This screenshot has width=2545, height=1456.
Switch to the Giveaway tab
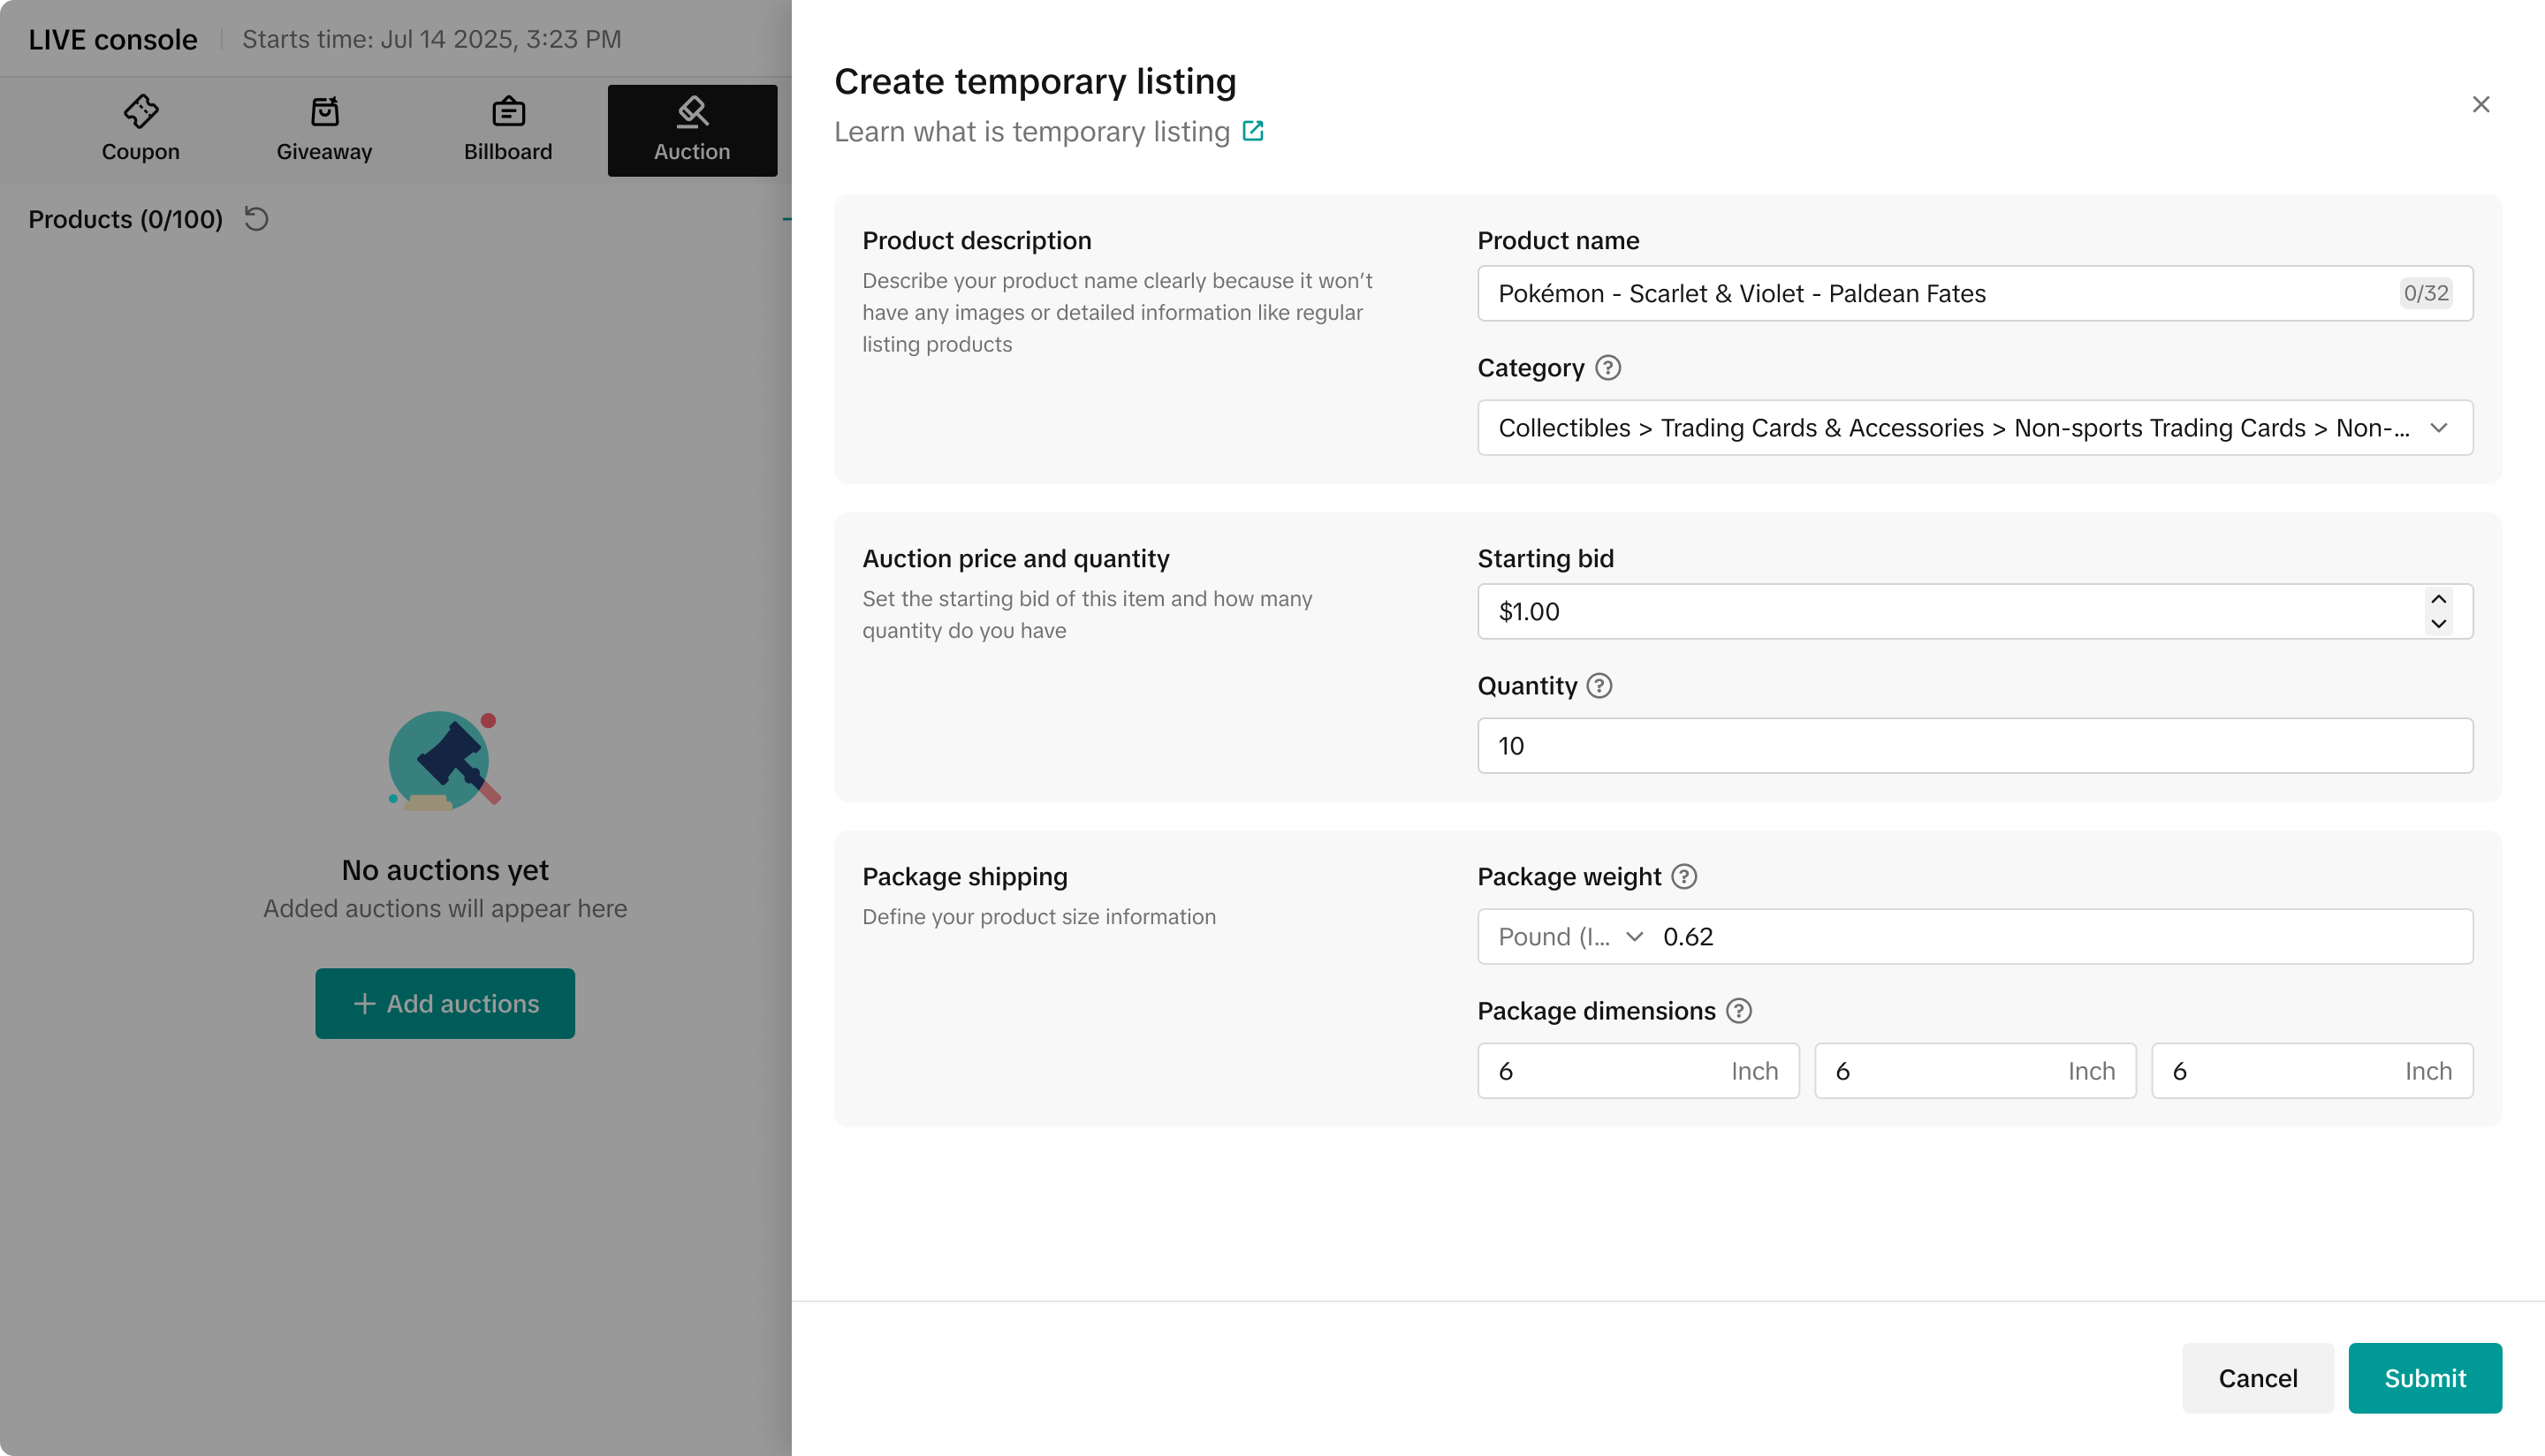pyautogui.click(x=324, y=130)
